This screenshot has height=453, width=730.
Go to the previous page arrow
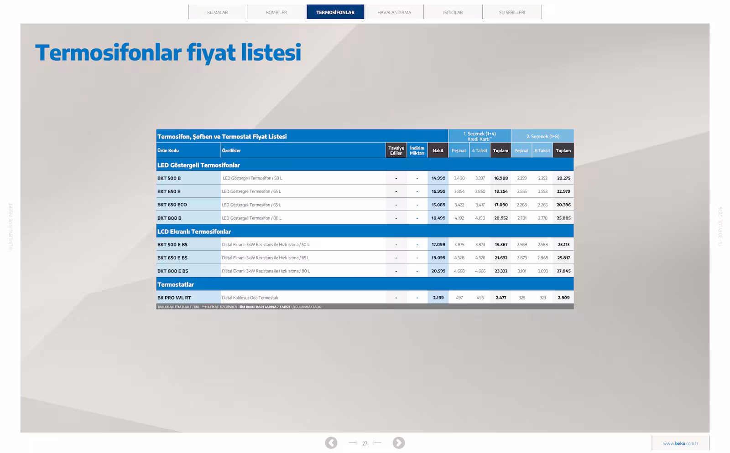331,443
